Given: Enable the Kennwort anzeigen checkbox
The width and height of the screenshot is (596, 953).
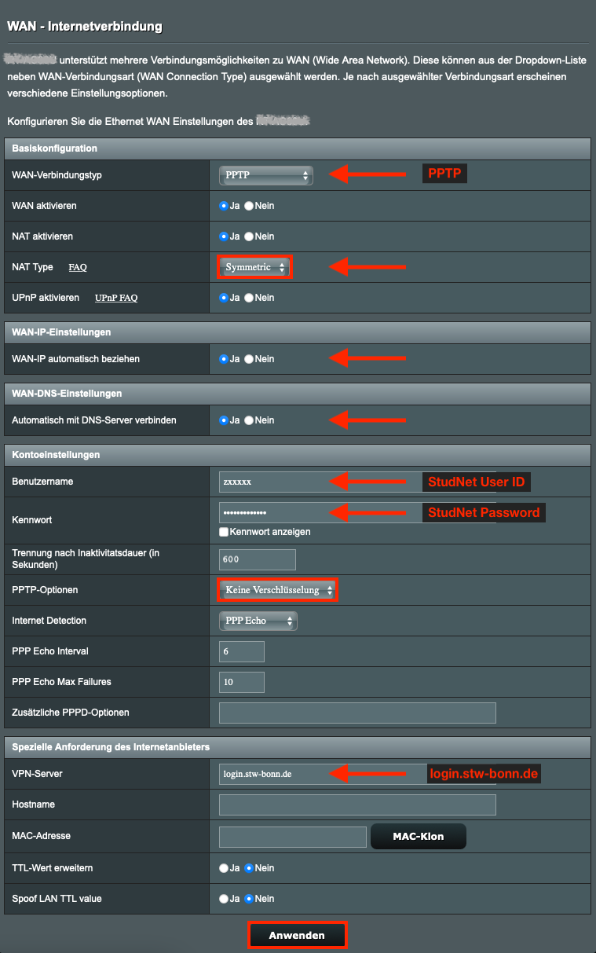Looking at the screenshot, I should point(225,532).
